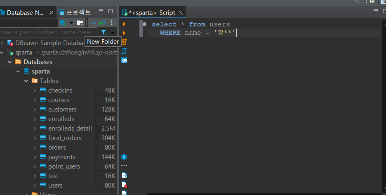Click the navigator filter funnel icon
Viewport: 386px width, 195px height.
coord(104,32)
